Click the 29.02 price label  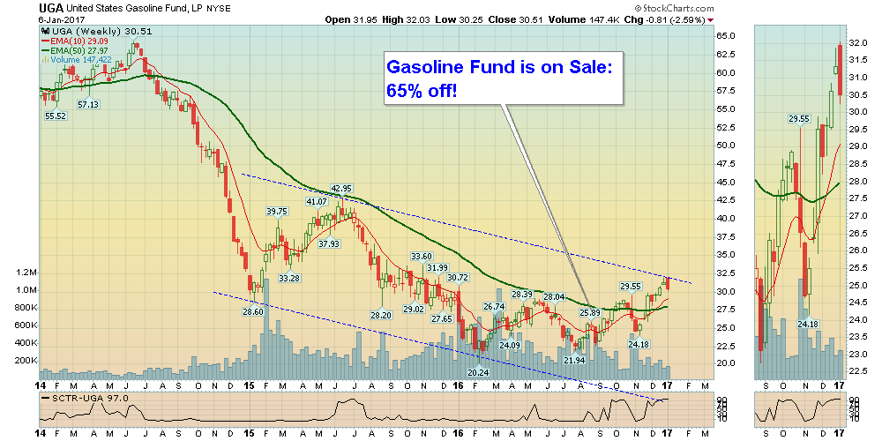coord(414,309)
